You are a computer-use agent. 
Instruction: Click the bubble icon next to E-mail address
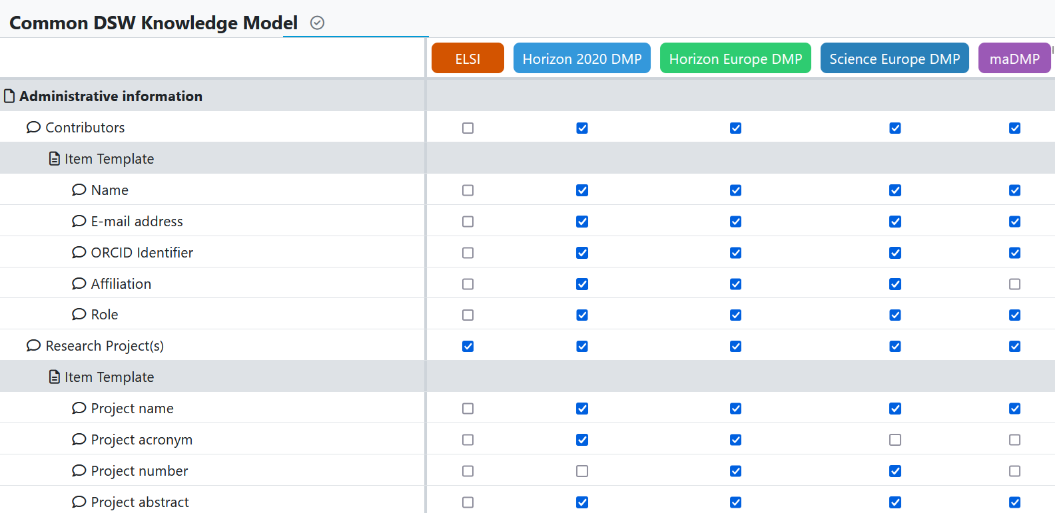(79, 221)
